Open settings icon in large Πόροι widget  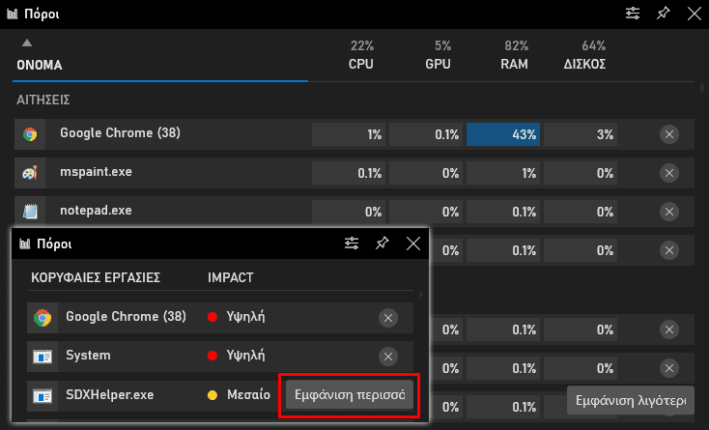[x=632, y=14]
